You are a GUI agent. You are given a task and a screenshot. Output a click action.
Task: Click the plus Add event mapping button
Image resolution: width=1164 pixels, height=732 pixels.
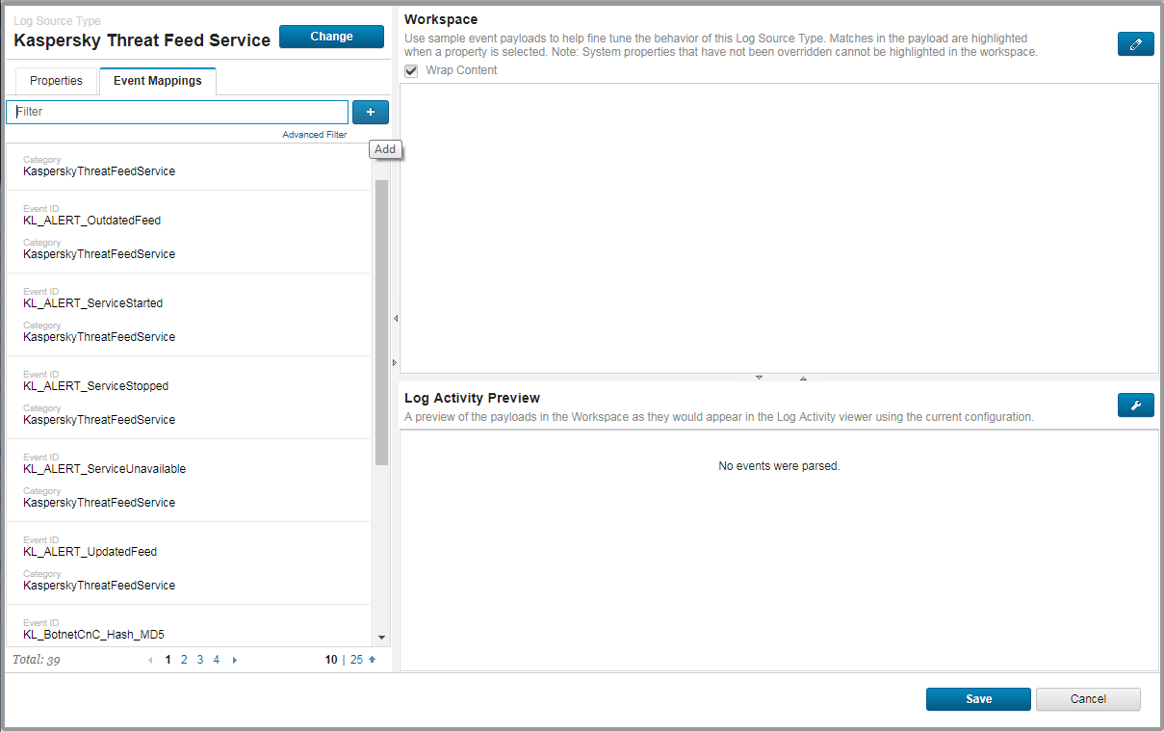pos(371,112)
